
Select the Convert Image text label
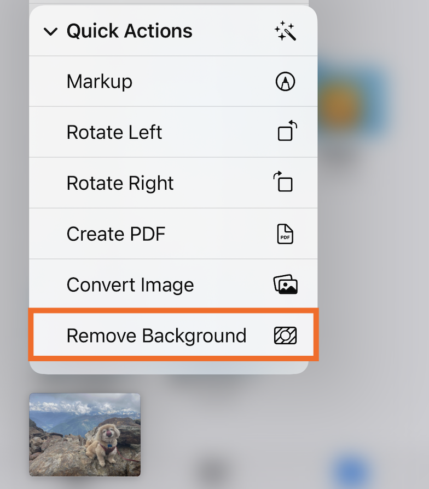(130, 285)
